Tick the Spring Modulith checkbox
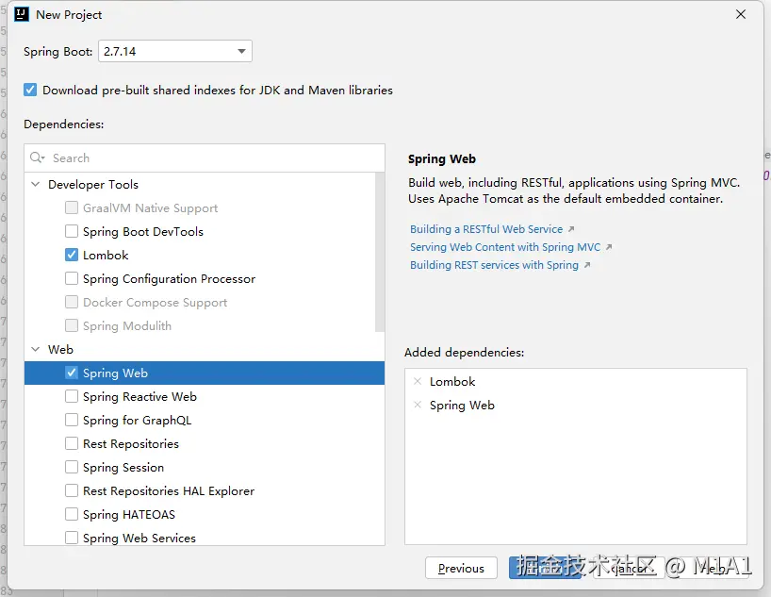 point(72,325)
